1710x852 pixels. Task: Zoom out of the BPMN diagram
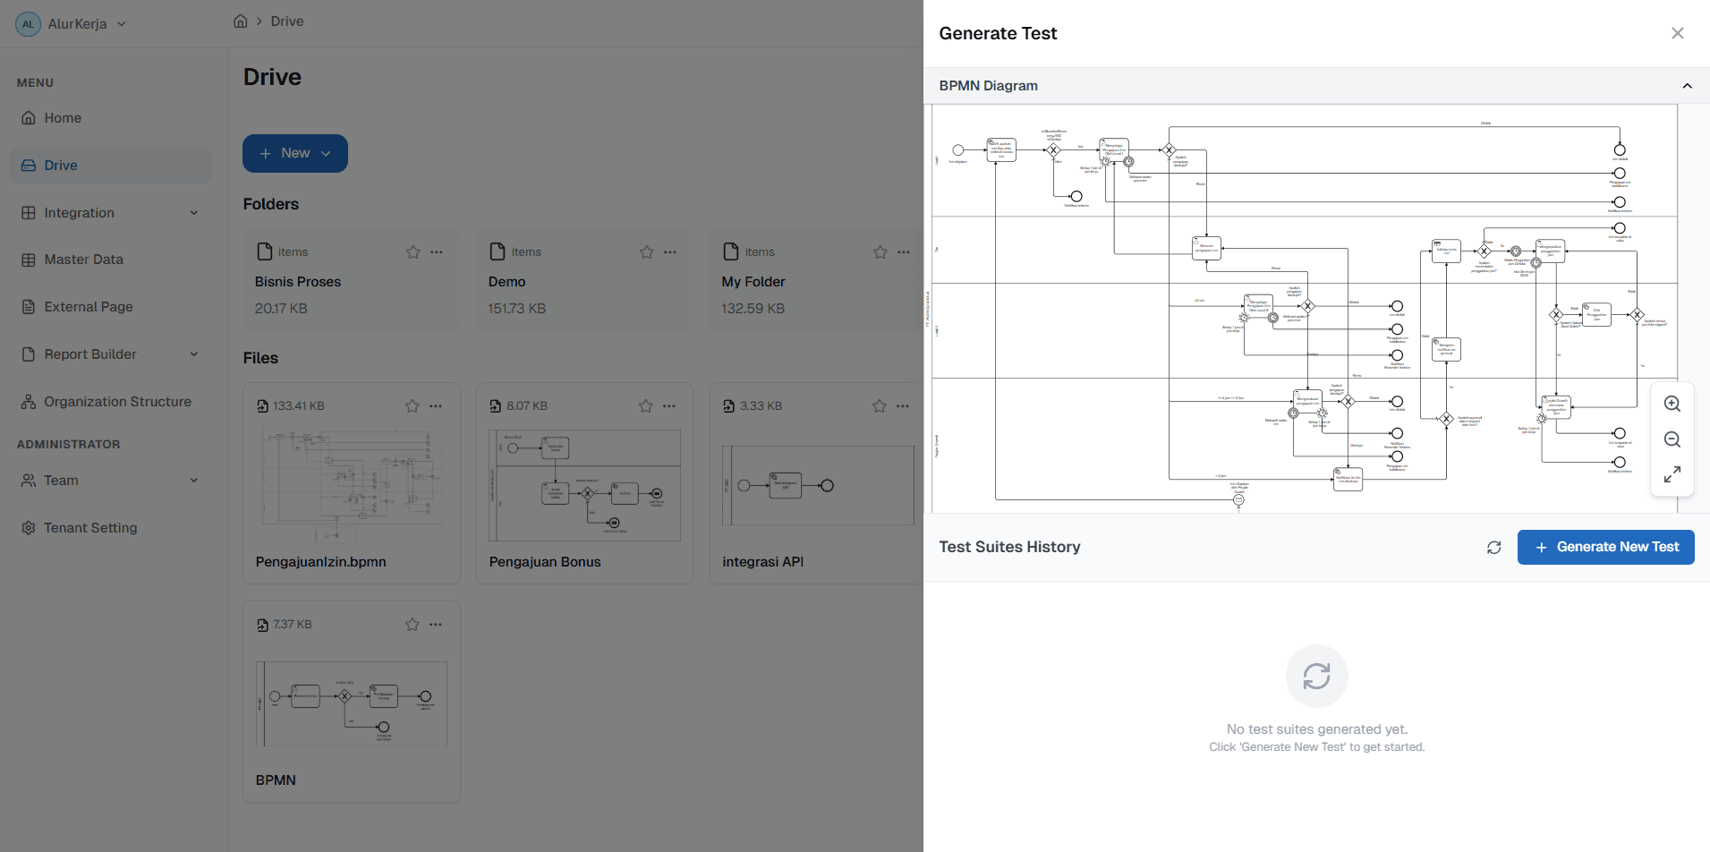1672,439
